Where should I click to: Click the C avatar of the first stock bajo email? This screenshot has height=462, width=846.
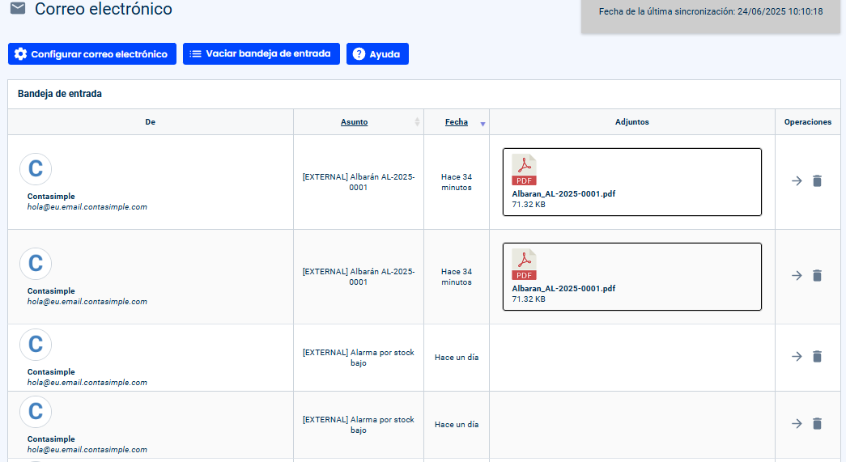(x=36, y=345)
